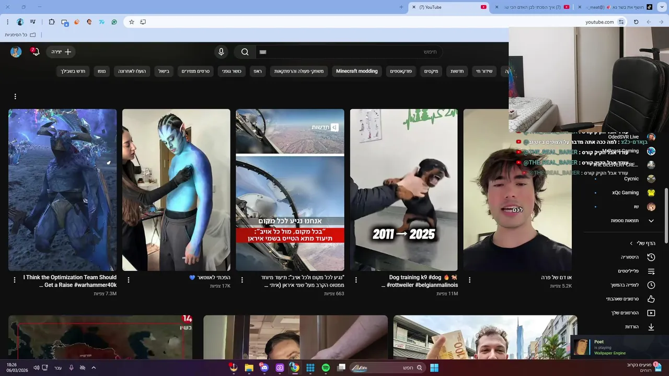Open Windows Start button
The height and width of the screenshot is (376, 669).
pyautogui.click(x=434, y=368)
